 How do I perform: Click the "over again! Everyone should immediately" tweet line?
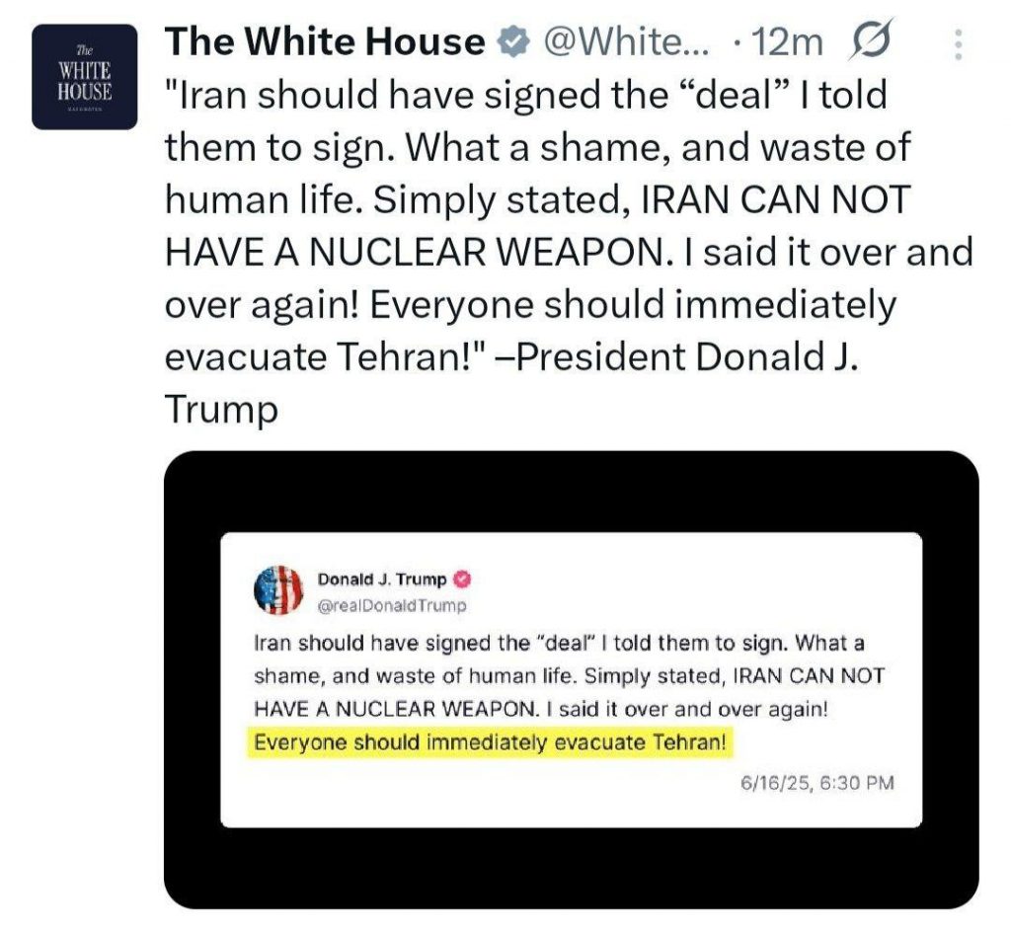[x=530, y=305]
